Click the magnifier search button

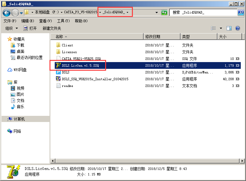(x=241, y=12)
